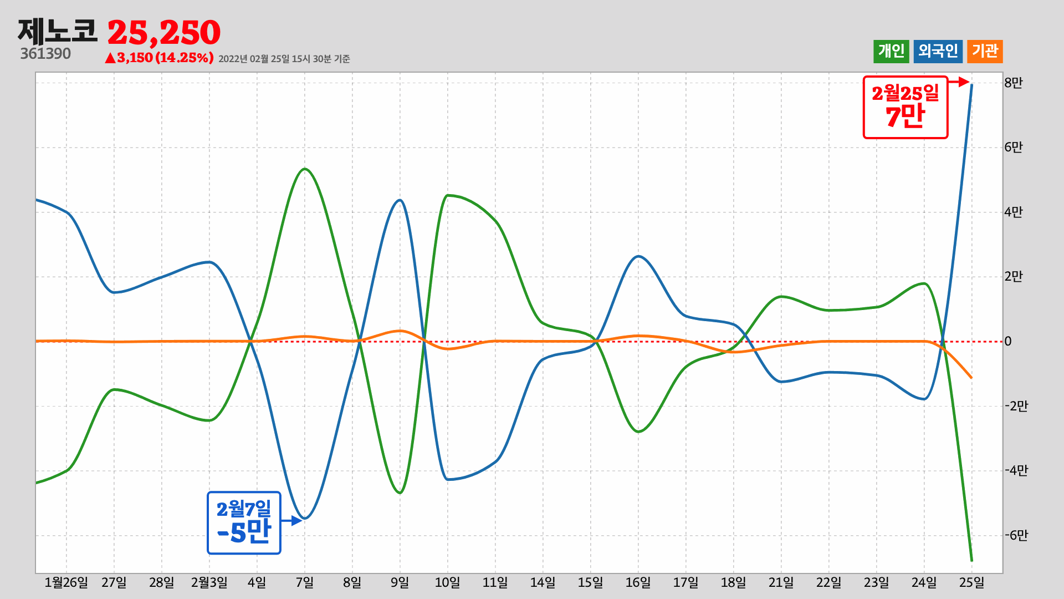Click the blue line's lowest point on 7일
Screen dimensions: 1064x599
(305, 518)
